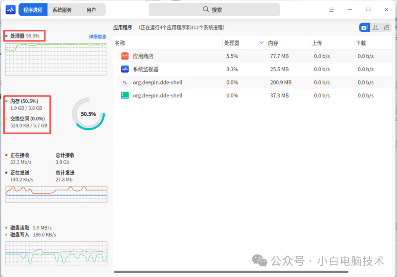397x277 pixels.
Task: Minimize the System Monitor window
Action: point(350,10)
